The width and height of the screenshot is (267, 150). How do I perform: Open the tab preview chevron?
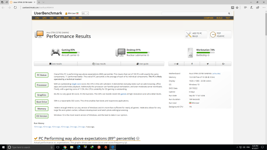(43, 2)
